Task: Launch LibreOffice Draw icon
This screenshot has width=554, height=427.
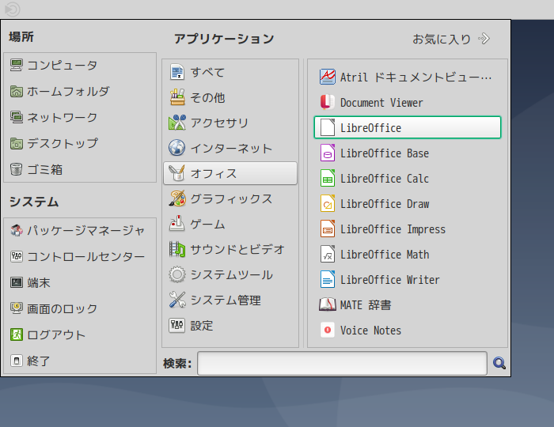Action: [328, 204]
